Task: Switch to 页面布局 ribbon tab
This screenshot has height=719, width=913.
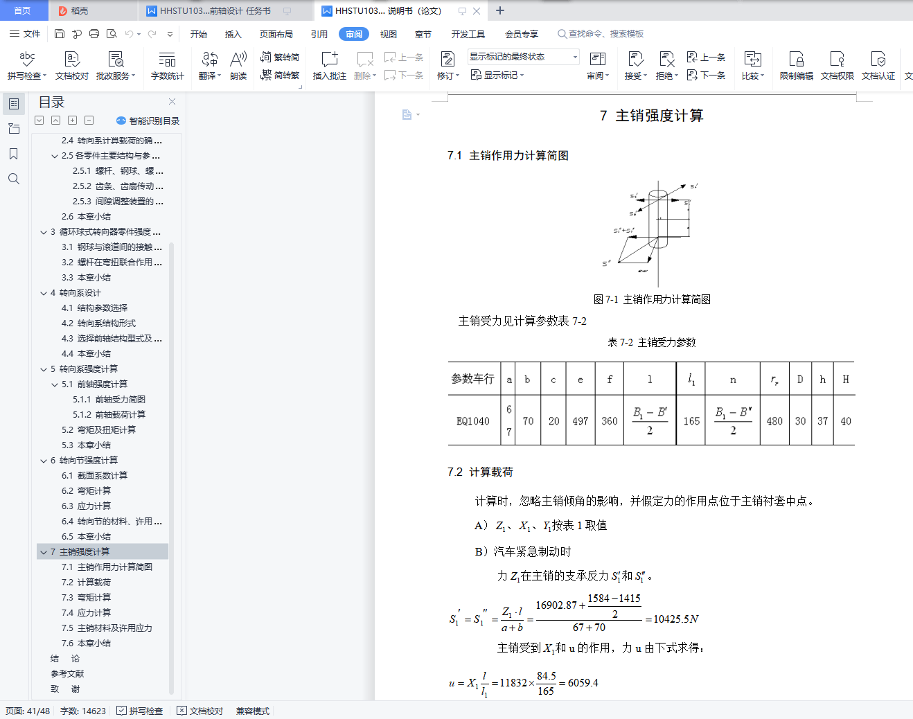Action: coord(276,34)
